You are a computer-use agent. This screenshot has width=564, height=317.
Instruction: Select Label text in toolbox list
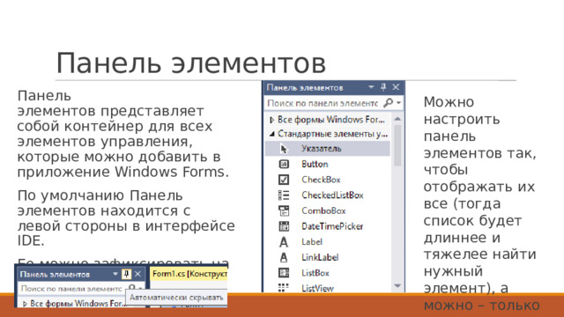[312, 242]
